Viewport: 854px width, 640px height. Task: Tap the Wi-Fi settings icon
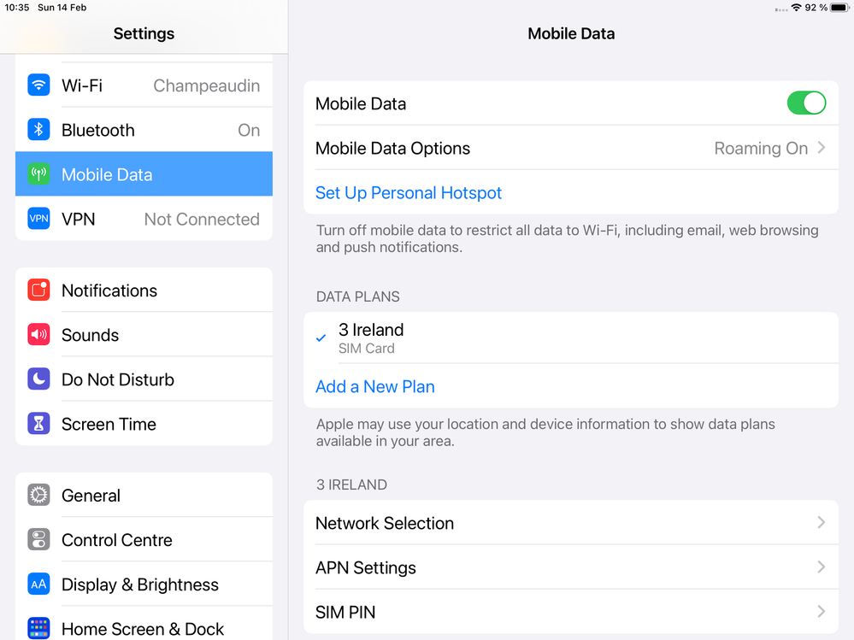[x=38, y=85]
